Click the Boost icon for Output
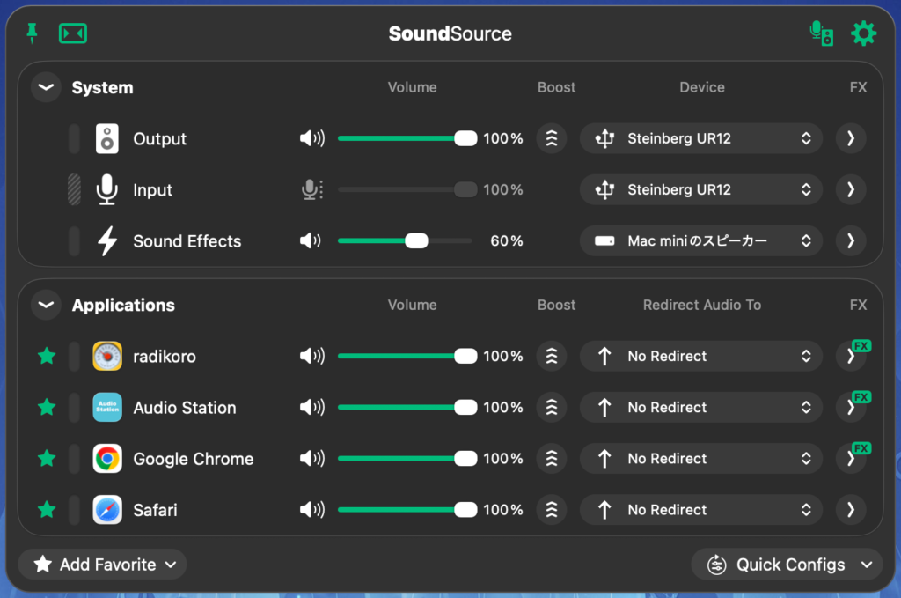 point(551,138)
